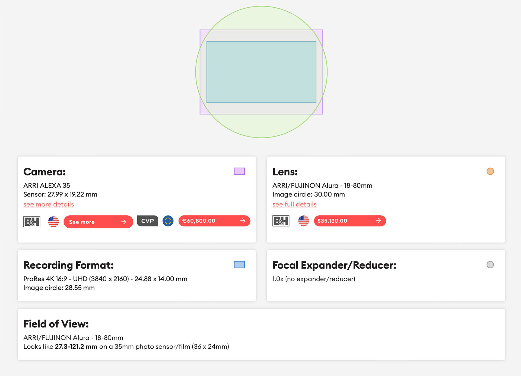Click the gray Focal Expander/Reducer circle
Screen dimensions: 521x376
[490, 265]
